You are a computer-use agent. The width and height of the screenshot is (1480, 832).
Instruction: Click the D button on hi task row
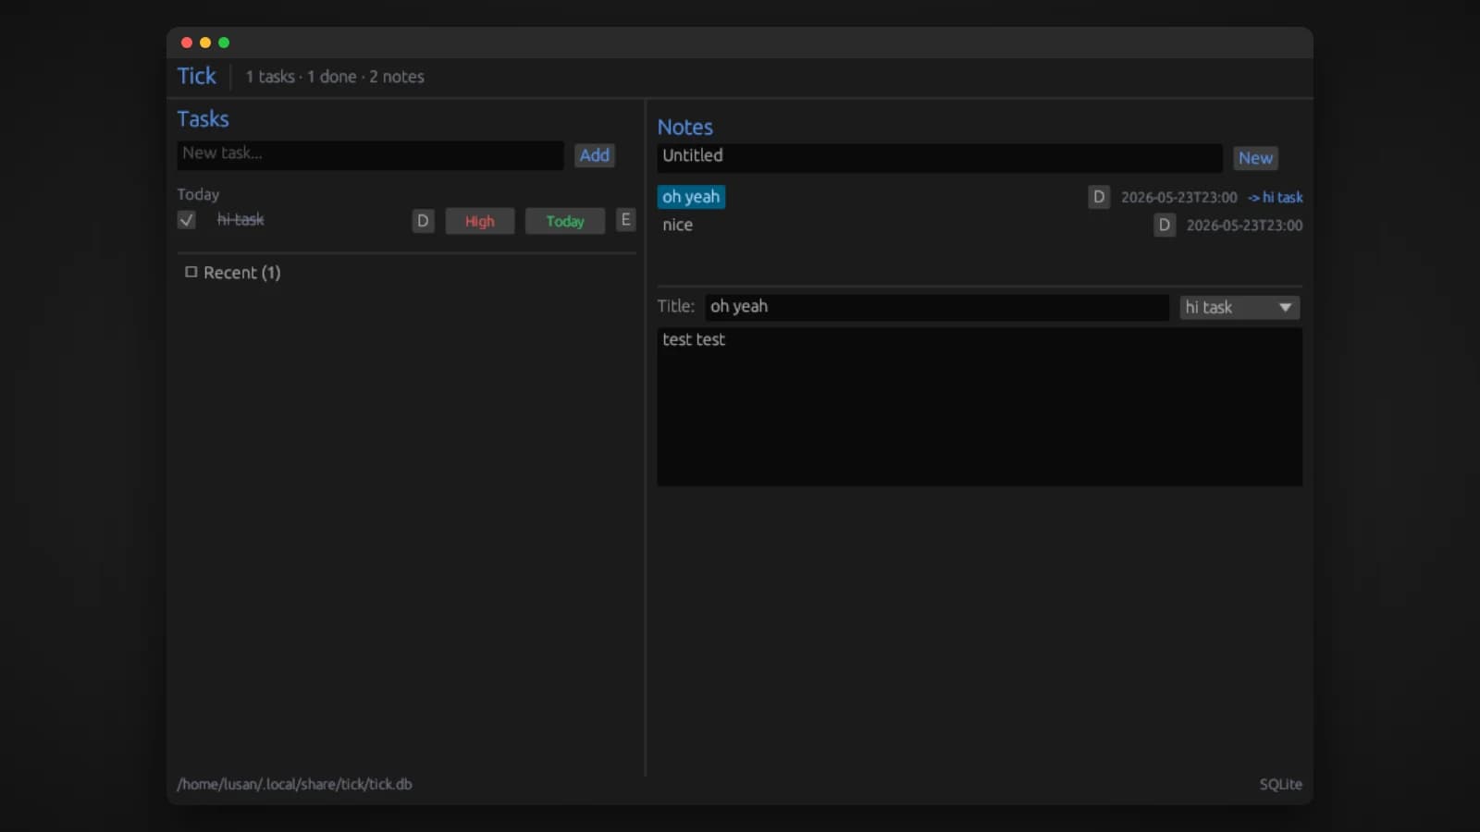423,221
